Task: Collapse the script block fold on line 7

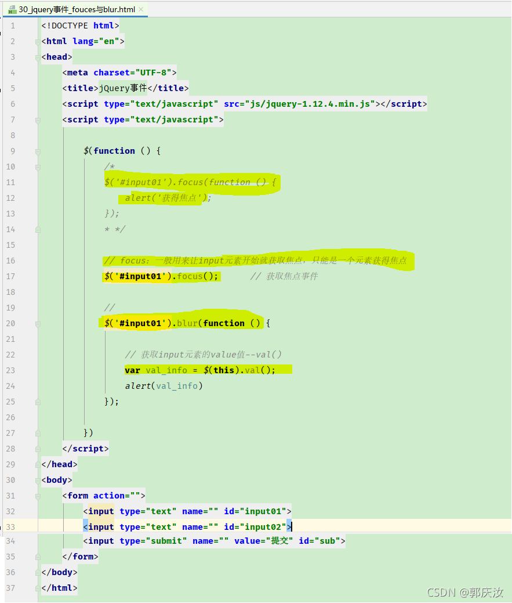Action: click(38, 120)
